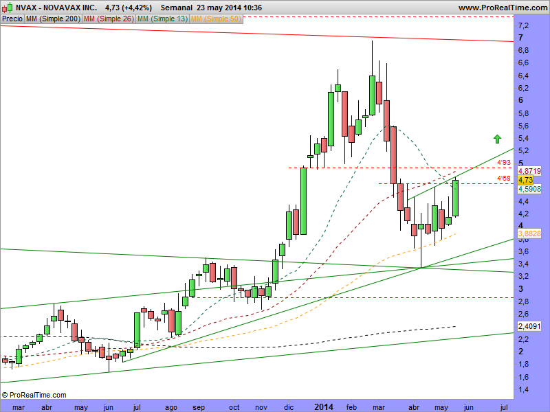This screenshot has width=550, height=412.
Task: Click the feb month label on time axis
Action: pyautogui.click(x=351, y=407)
